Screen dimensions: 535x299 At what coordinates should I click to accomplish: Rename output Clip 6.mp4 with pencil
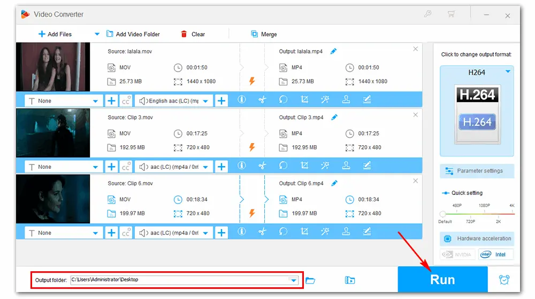[334, 183]
